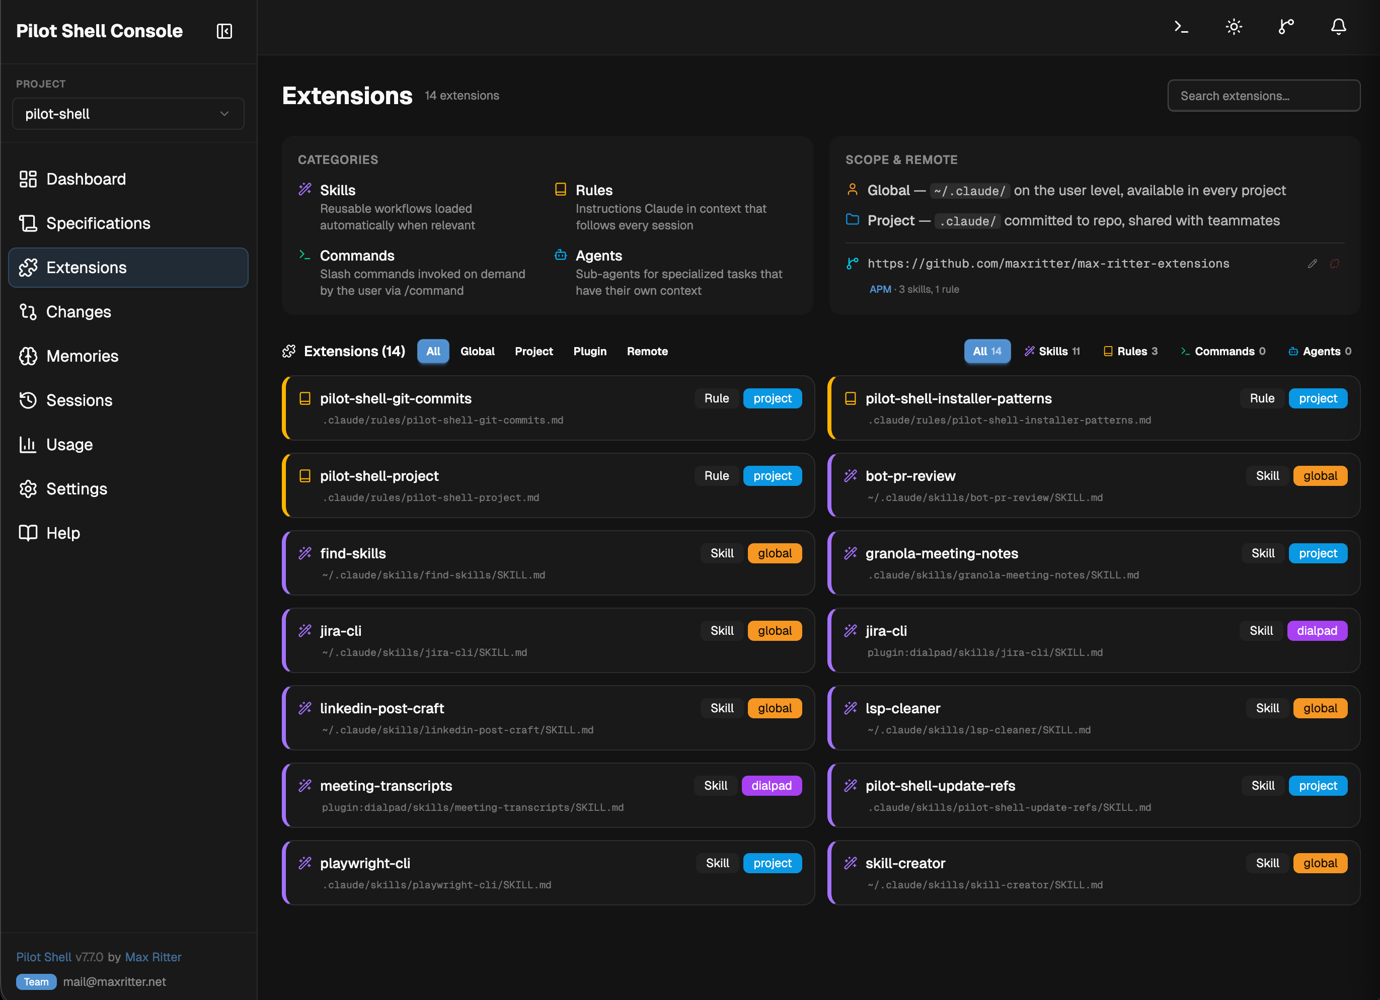
Task: Open the pilot-shell project selector
Action: pos(128,113)
